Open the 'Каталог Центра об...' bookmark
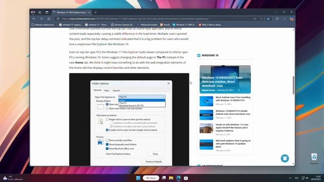 click(x=122, y=25)
